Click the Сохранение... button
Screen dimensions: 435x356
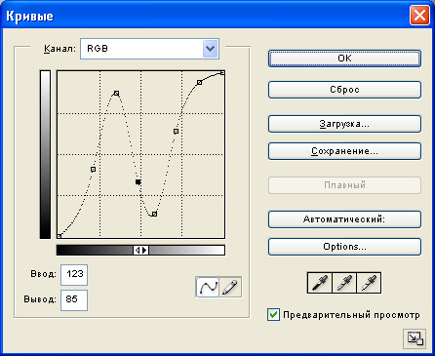pos(344,151)
